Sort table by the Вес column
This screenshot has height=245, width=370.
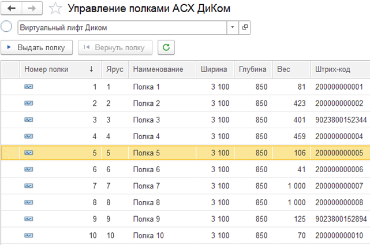coord(284,69)
